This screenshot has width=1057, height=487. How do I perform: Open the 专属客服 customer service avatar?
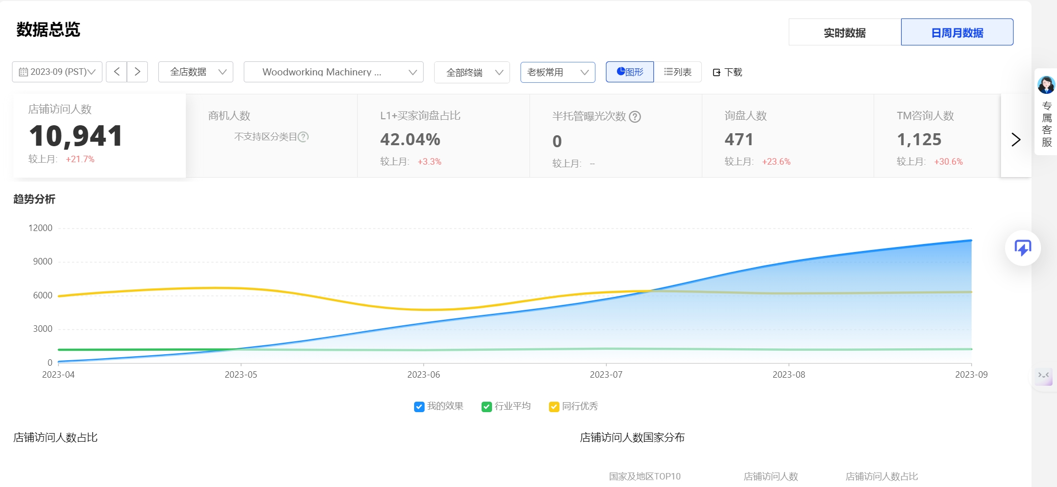[1046, 85]
